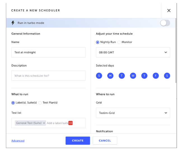
Task: Enable the Run in turbo mode switch
Action: [x=165, y=23]
